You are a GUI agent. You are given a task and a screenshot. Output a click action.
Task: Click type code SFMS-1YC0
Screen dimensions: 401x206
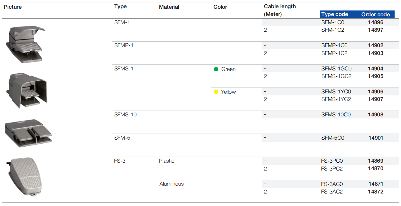click(x=336, y=92)
